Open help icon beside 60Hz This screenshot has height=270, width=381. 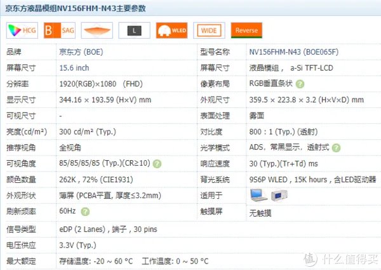pyautogui.click(x=85, y=212)
